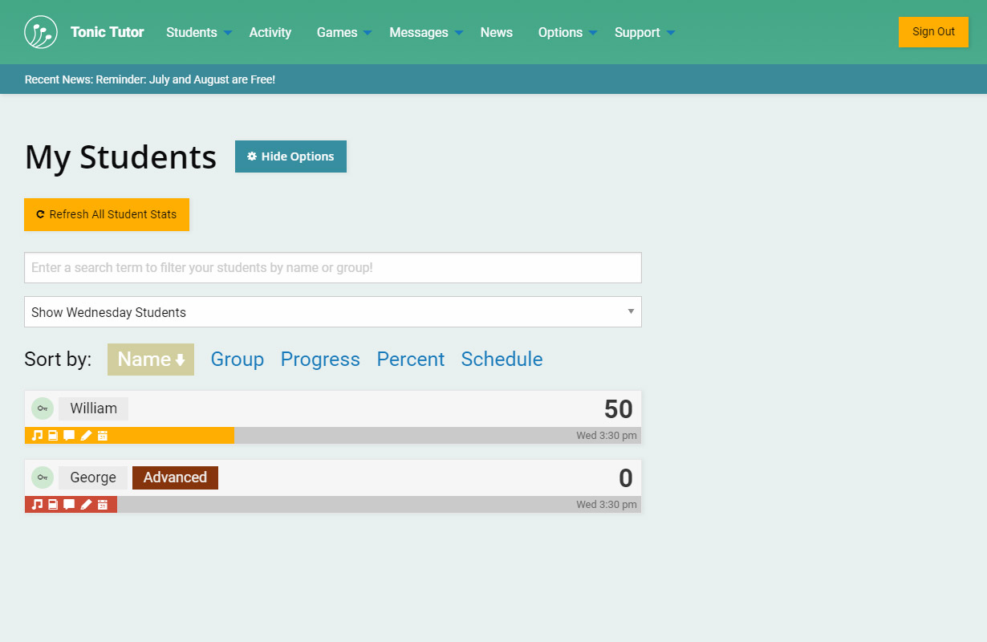
Task: Toggle the Name sort direction
Action: [x=151, y=360]
